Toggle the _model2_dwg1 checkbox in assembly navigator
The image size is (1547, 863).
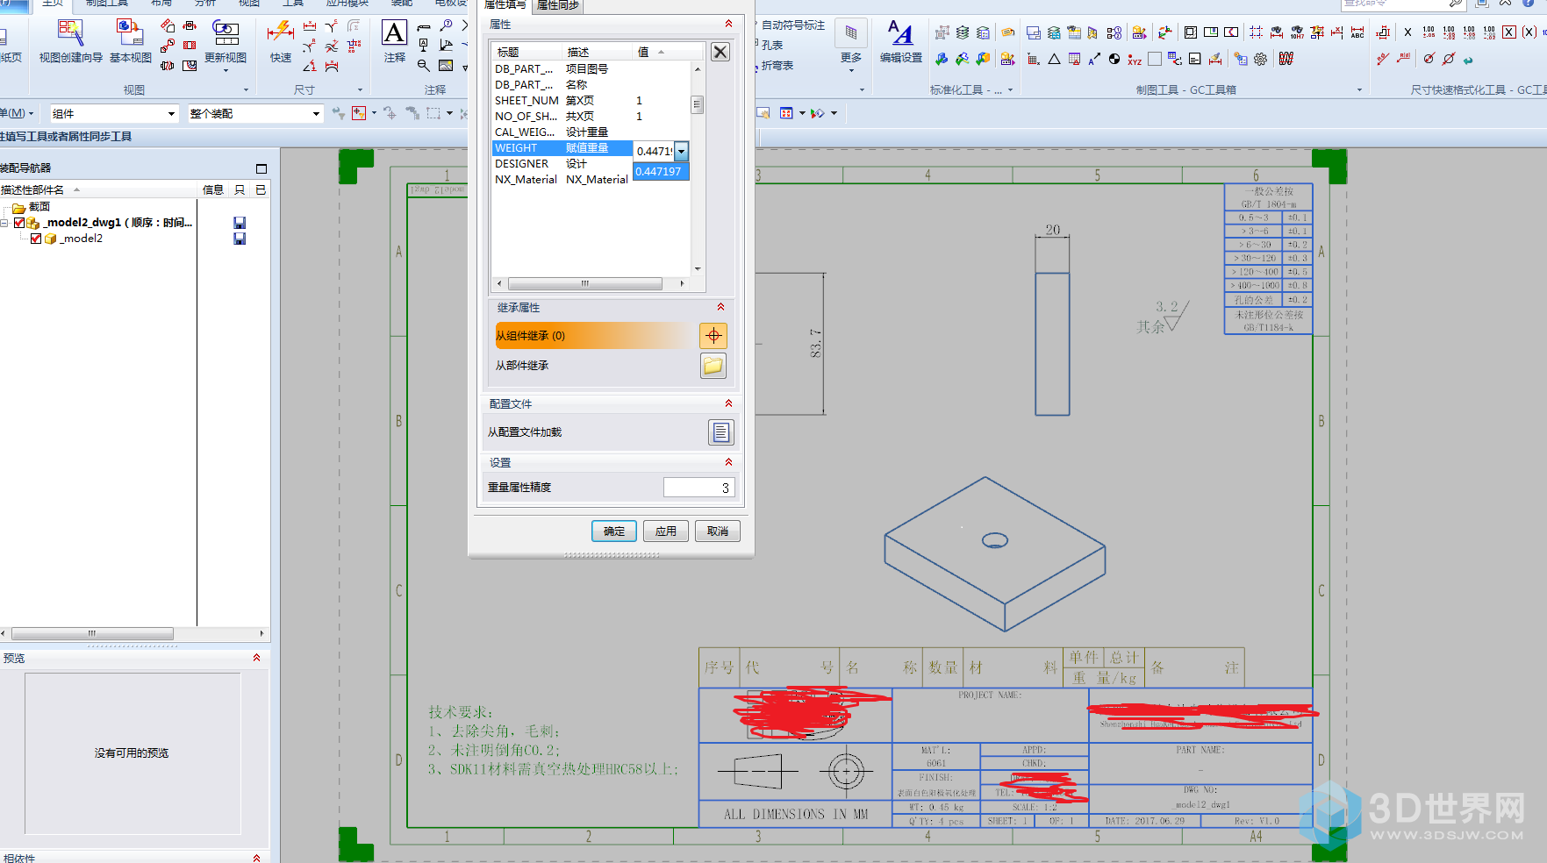[19, 223]
